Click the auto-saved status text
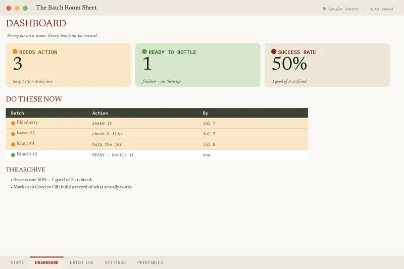The width and height of the screenshot is (404, 269). coord(381,9)
